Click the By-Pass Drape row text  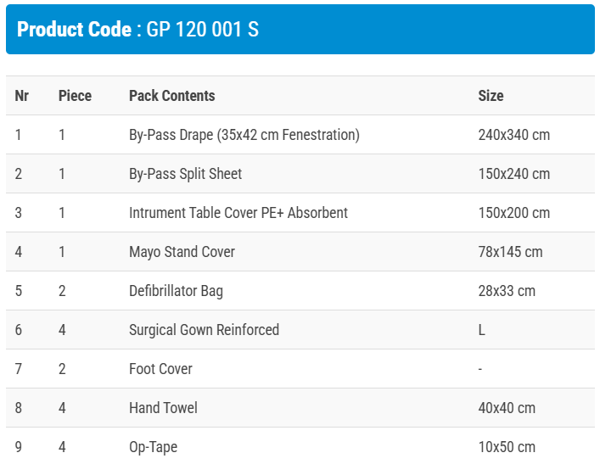point(244,135)
